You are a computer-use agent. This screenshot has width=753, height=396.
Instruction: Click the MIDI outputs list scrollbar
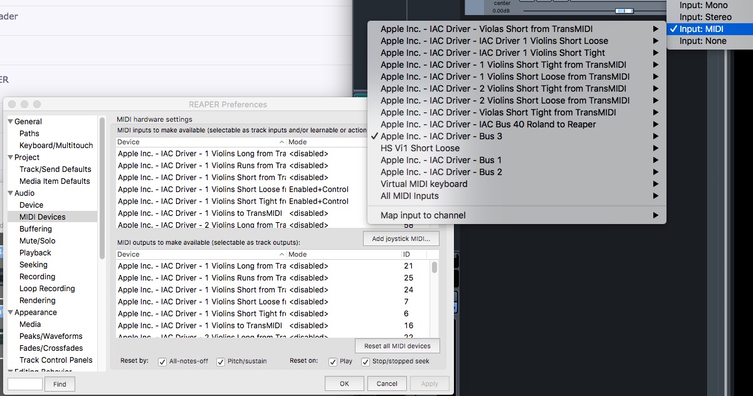click(x=434, y=267)
